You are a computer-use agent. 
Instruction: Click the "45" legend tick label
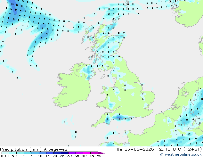(x=92, y=156)
